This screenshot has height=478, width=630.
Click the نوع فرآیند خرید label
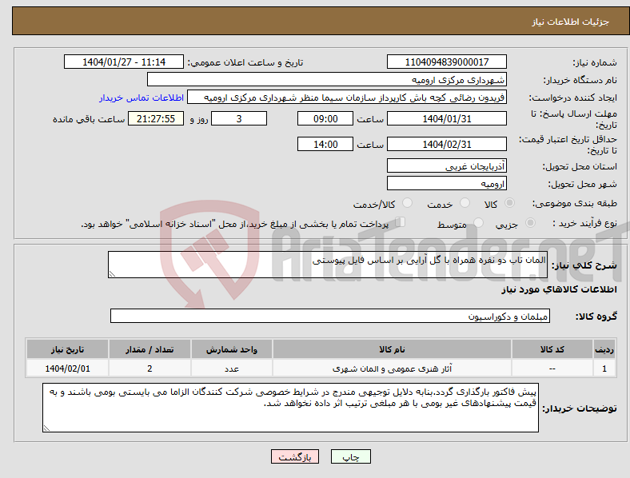(584, 223)
